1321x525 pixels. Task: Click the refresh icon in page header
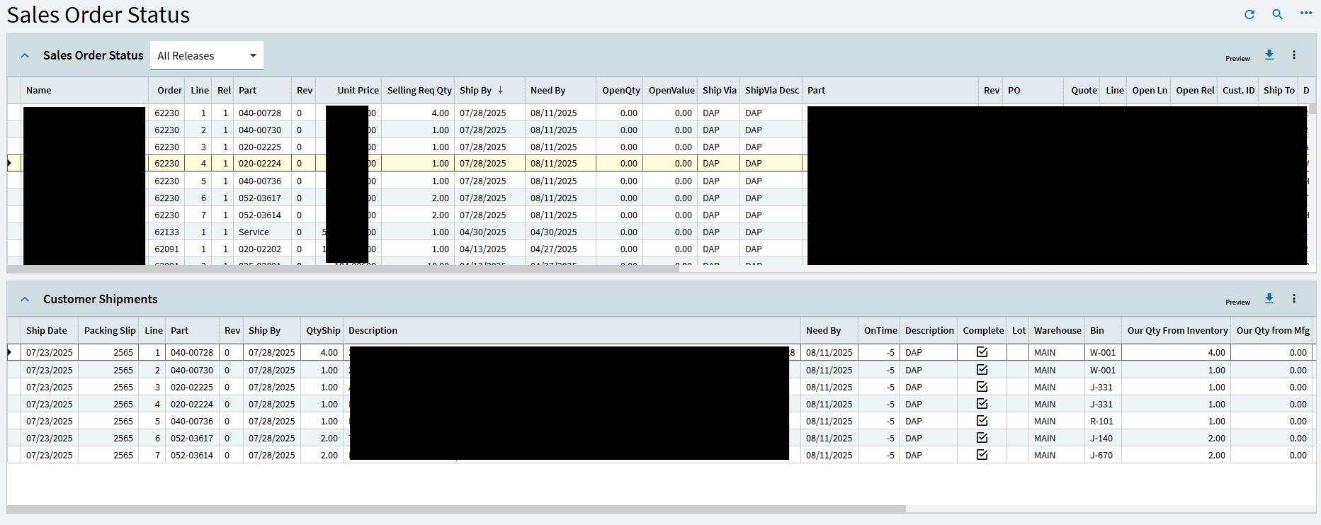point(1249,14)
